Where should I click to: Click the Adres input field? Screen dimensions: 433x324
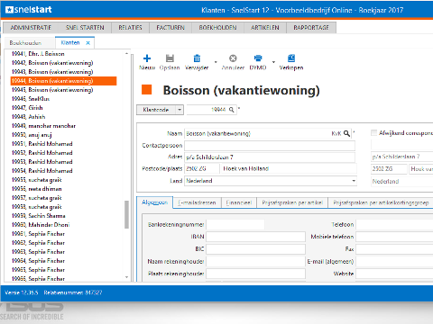270,157
